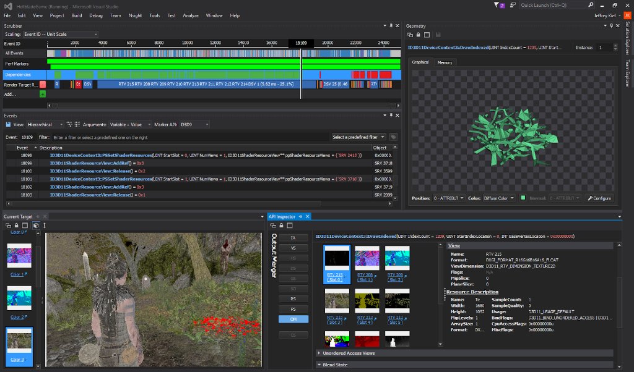634x372 pixels.
Task: Click the search magnifier in Quick Launch
Action: [x=591, y=5]
